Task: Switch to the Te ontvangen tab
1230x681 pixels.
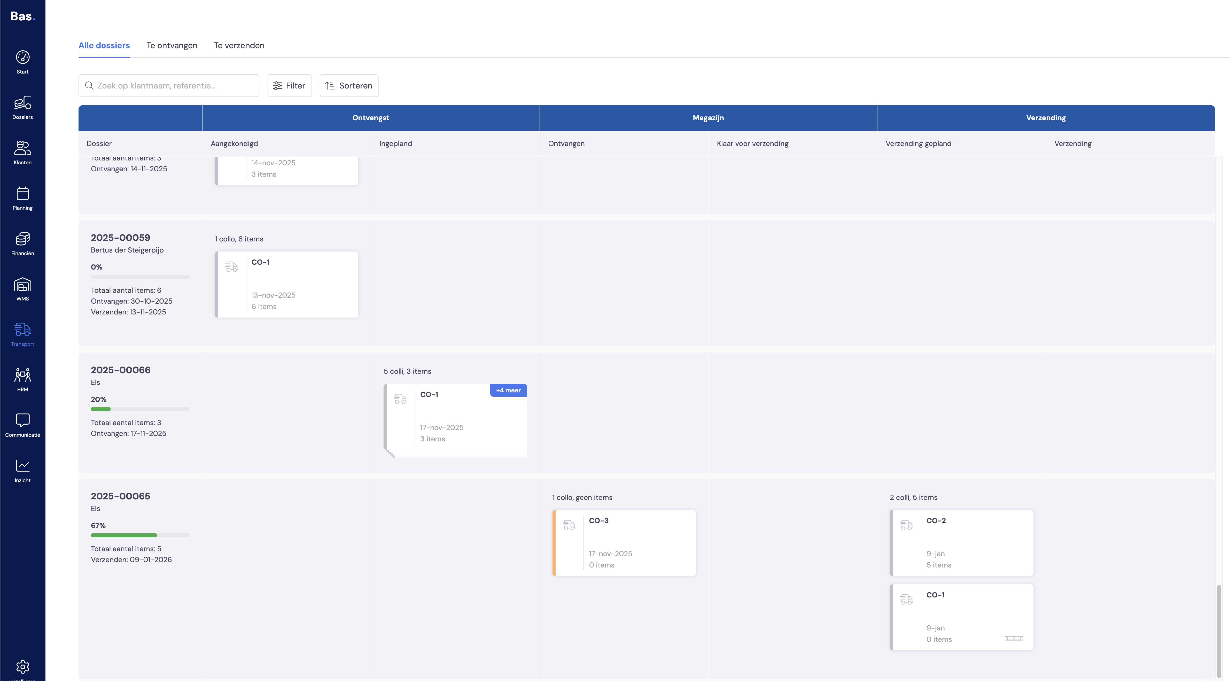Action: (x=172, y=45)
